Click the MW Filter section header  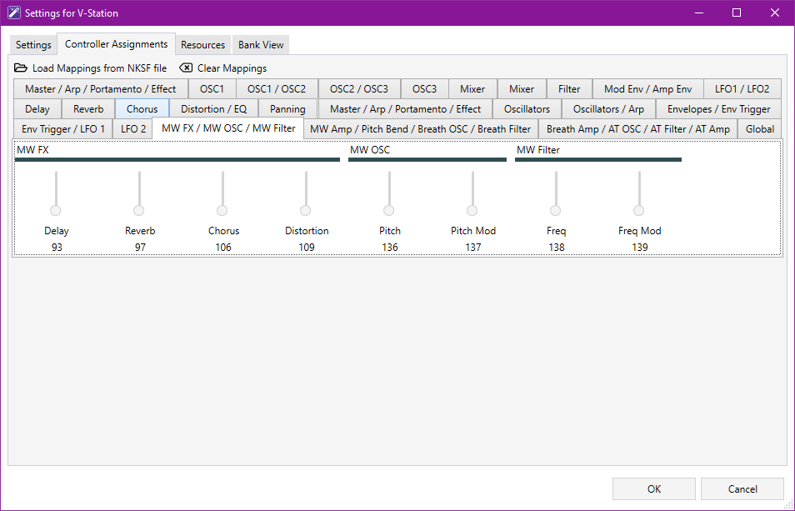point(538,150)
